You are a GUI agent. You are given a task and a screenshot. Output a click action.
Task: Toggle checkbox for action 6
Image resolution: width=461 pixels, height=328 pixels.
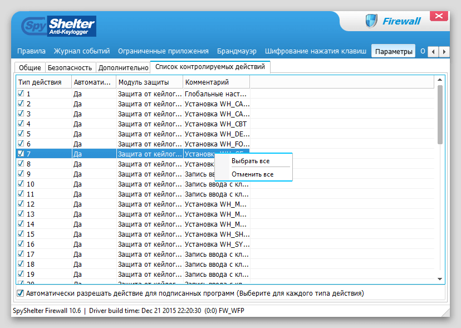coord(21,144)
